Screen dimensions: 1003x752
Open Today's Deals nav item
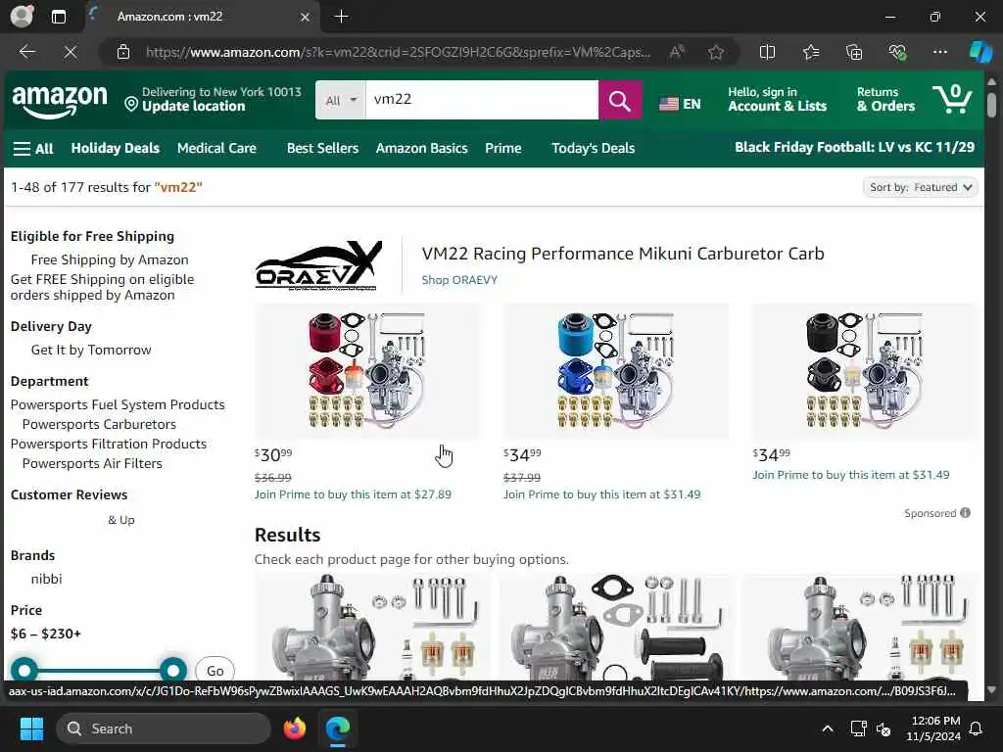click(x=593, y=149)
